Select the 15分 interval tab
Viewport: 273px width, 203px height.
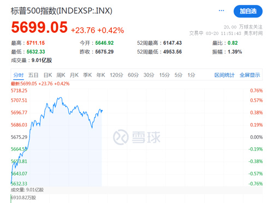164,75
